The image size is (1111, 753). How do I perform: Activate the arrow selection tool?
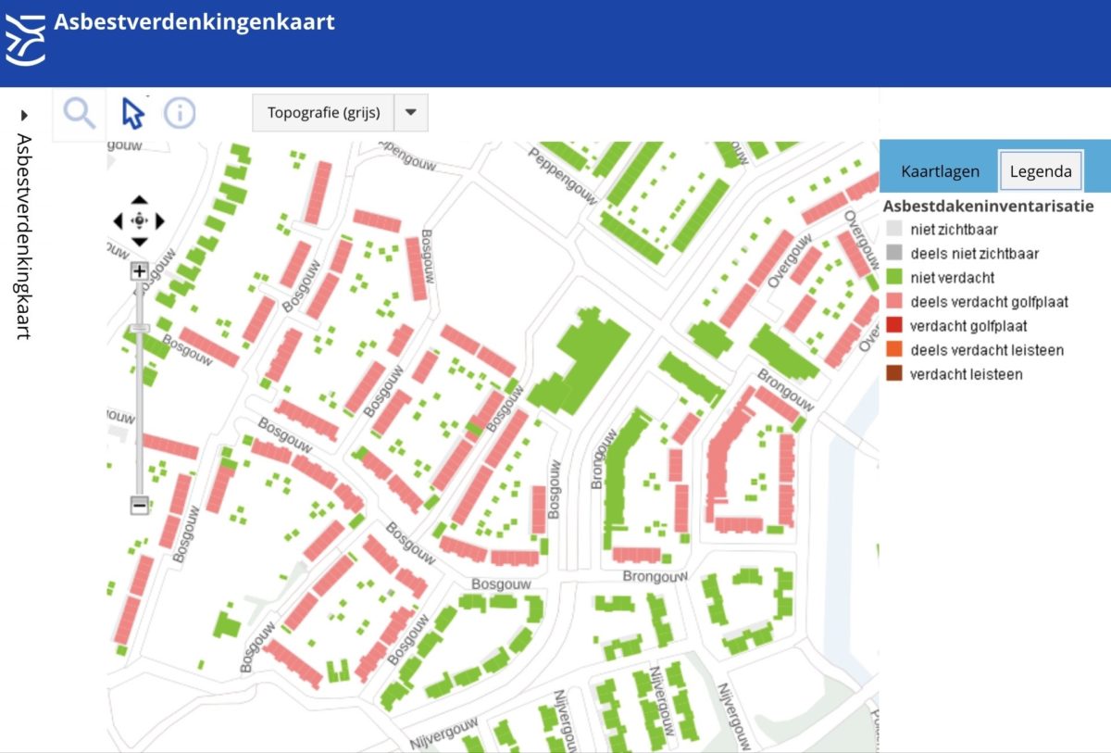(131, 111)
